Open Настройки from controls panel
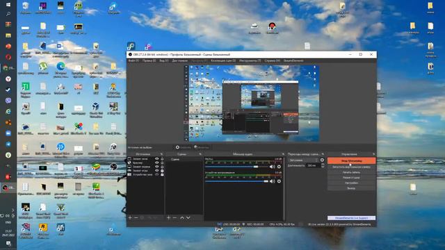Image resolution: width=445 pixels, height=250 pixels. coord(351,183)
